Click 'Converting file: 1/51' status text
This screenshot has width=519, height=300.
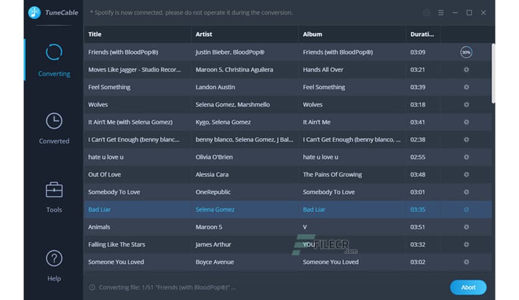point(168,288)
